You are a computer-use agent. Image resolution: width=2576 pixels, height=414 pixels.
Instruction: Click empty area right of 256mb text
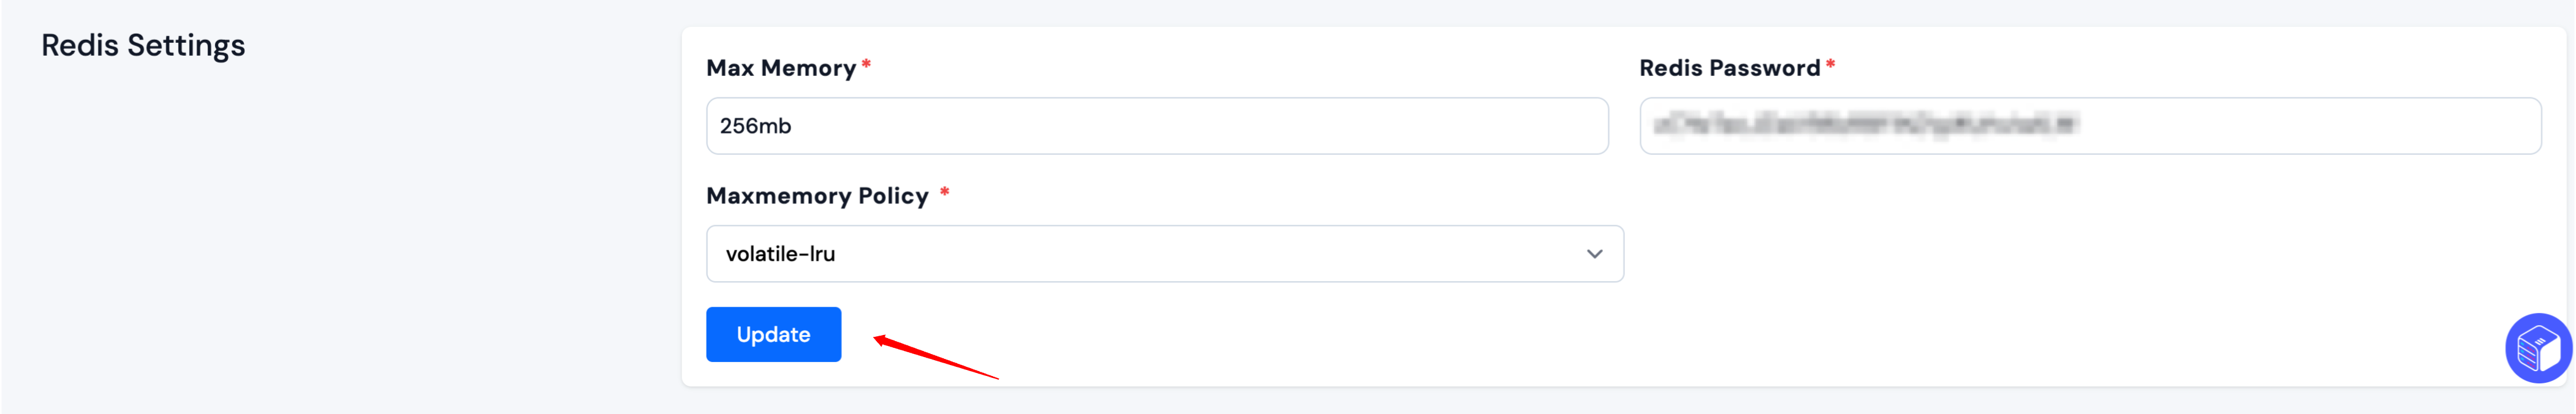click(1200, 126)
